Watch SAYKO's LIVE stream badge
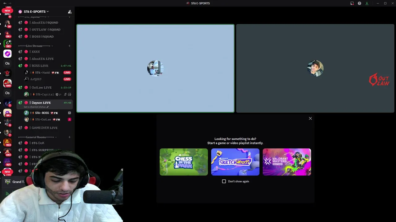 point(67,79)
